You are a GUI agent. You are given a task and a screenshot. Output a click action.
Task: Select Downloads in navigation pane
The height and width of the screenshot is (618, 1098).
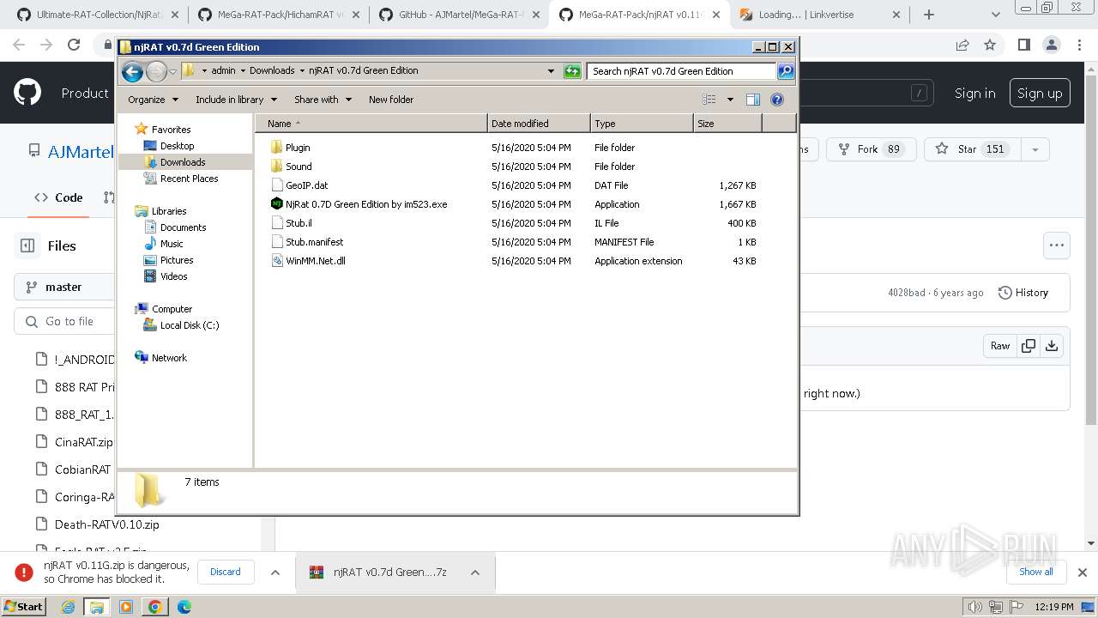point(183,162)
